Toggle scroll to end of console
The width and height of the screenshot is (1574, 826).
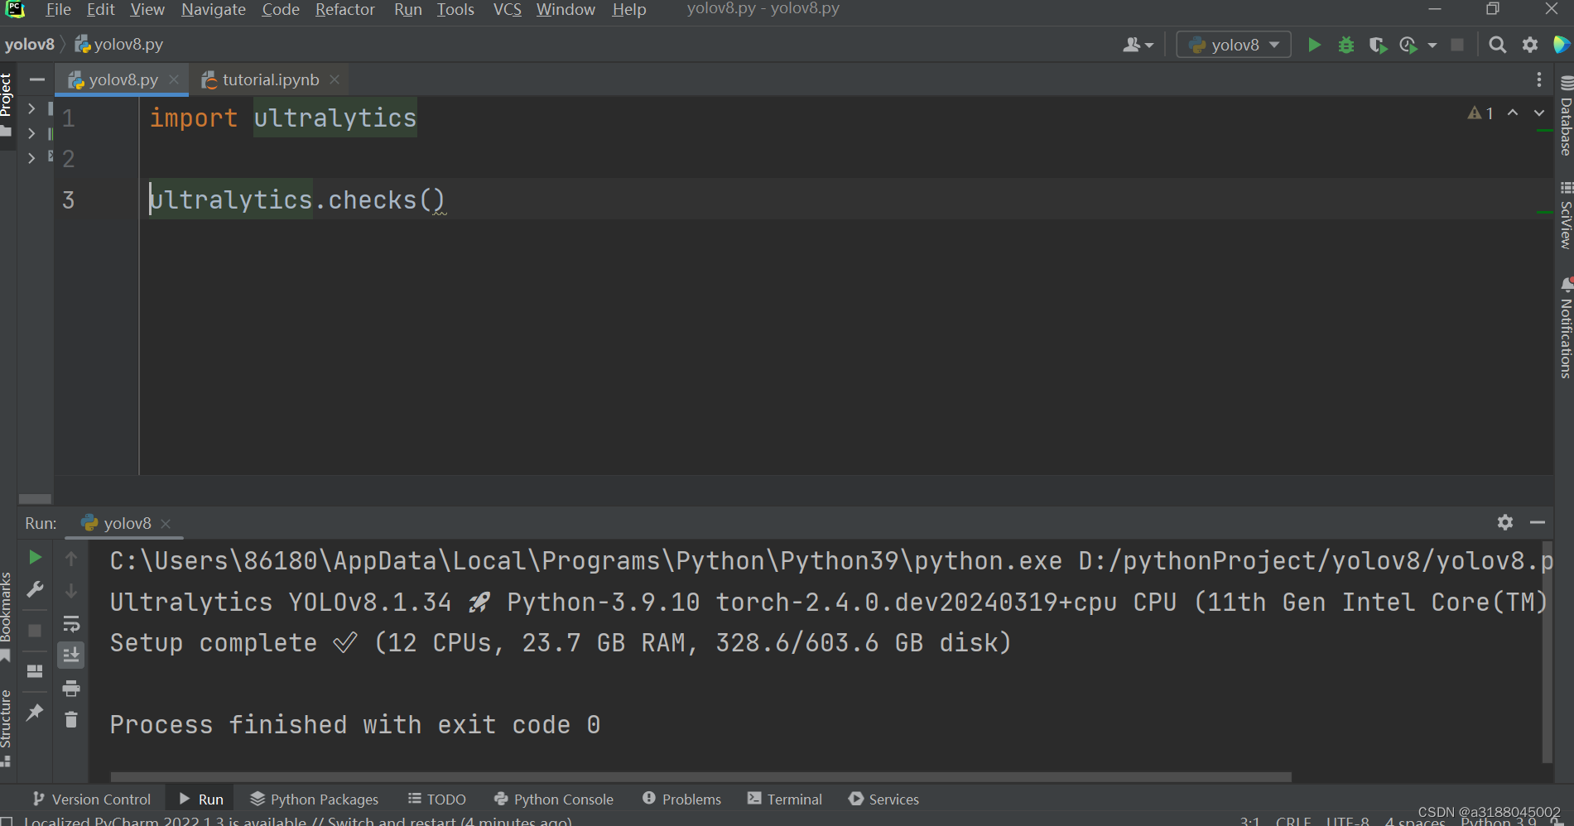coord(71,656)
